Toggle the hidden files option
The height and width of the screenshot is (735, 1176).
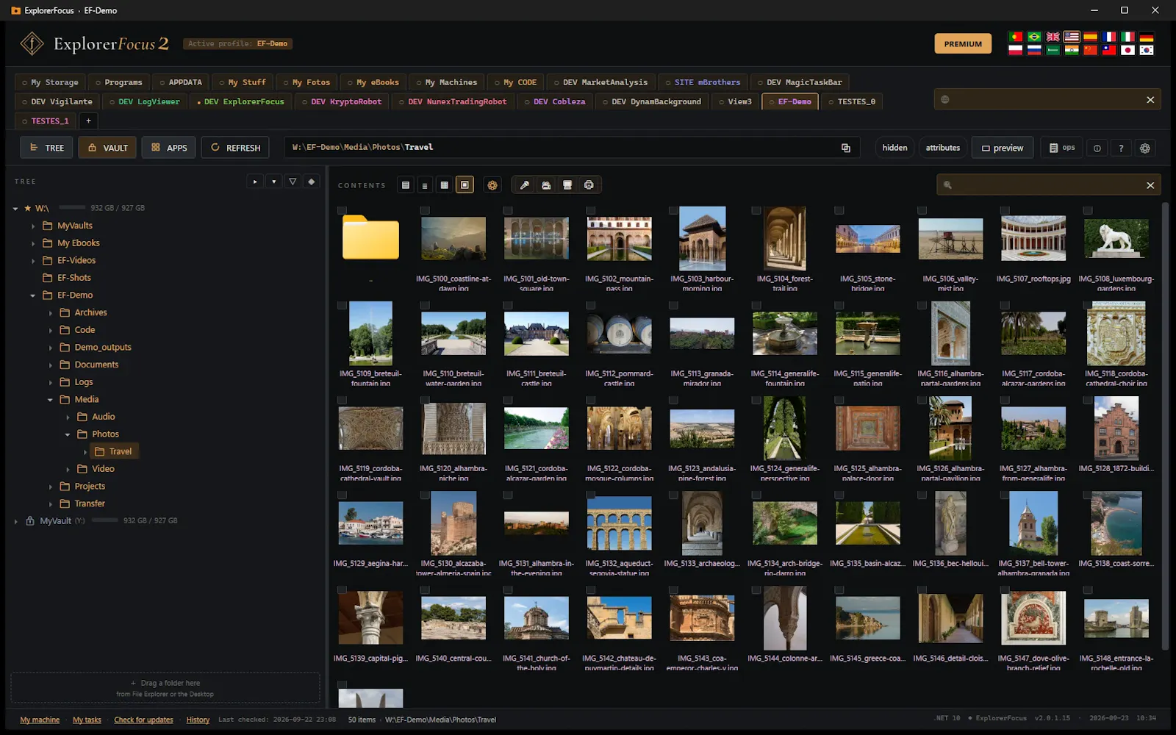894,148
